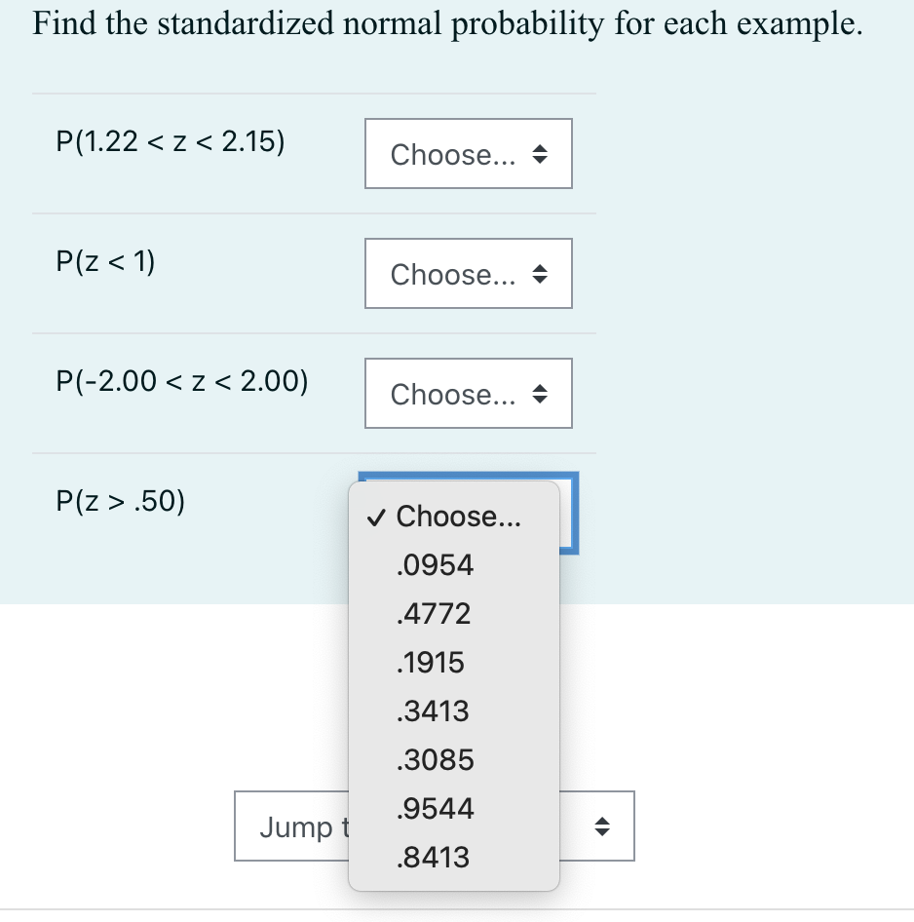Select the .1915 value in the dropdown

[x=432, y=663]
